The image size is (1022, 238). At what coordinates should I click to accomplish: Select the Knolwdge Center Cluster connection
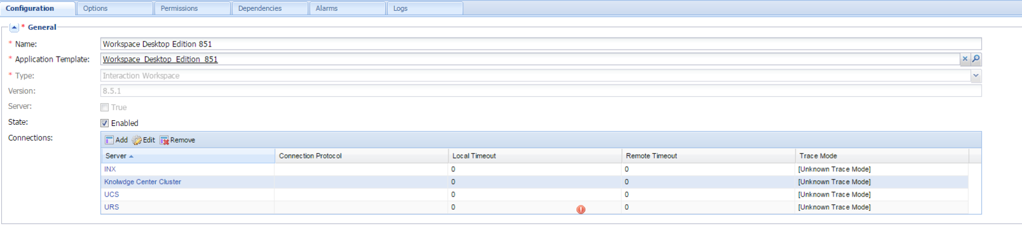(142, 182)
